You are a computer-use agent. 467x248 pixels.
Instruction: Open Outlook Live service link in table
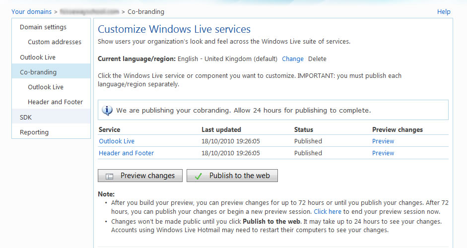click(117, 141)
